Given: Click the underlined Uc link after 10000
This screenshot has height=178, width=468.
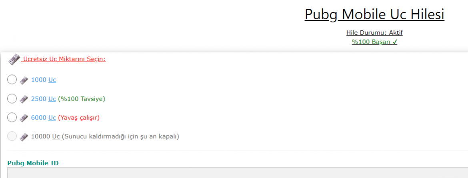Looking at the screenshot, I should pyautogui.click(x=56, y=136).
